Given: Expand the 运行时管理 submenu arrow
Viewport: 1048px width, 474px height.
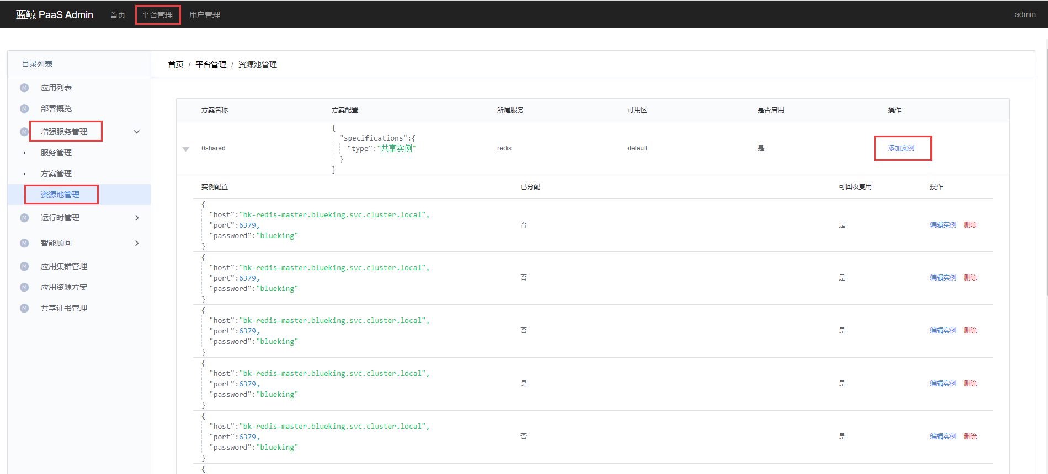Looking at the screenshot, I should point(137,218).
